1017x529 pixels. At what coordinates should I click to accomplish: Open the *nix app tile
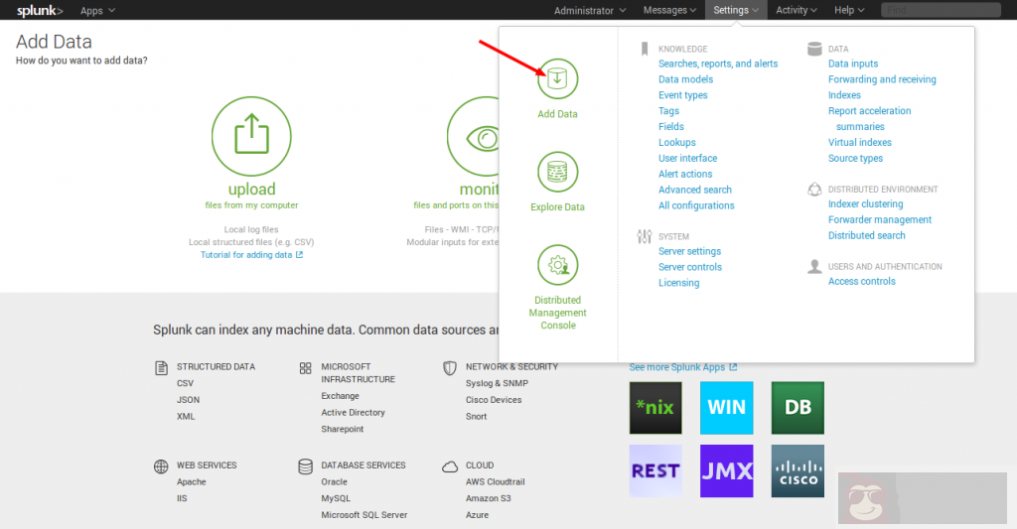coord(655,408)
